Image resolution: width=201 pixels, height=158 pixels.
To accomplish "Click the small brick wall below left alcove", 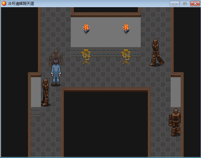I will 36,112.
